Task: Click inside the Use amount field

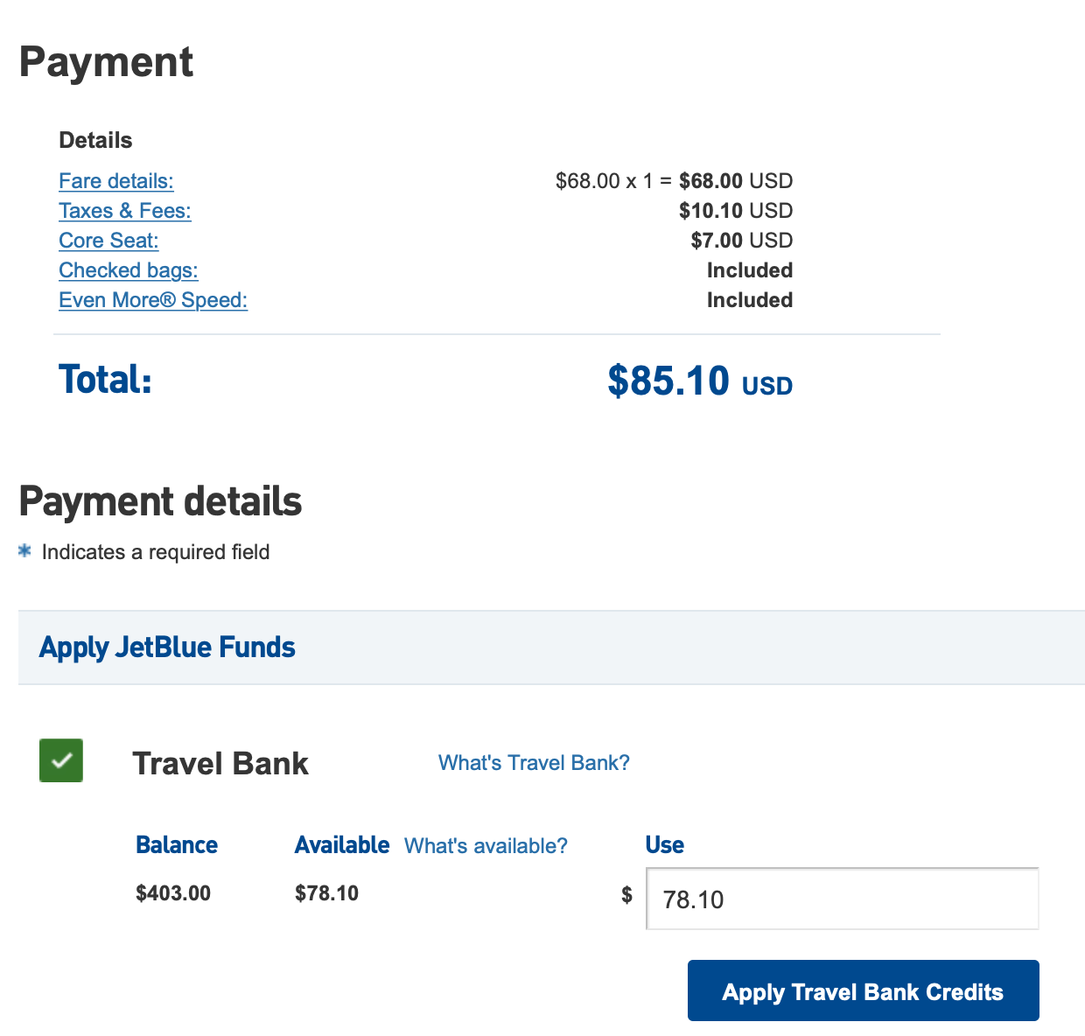Action: point(841,899)
